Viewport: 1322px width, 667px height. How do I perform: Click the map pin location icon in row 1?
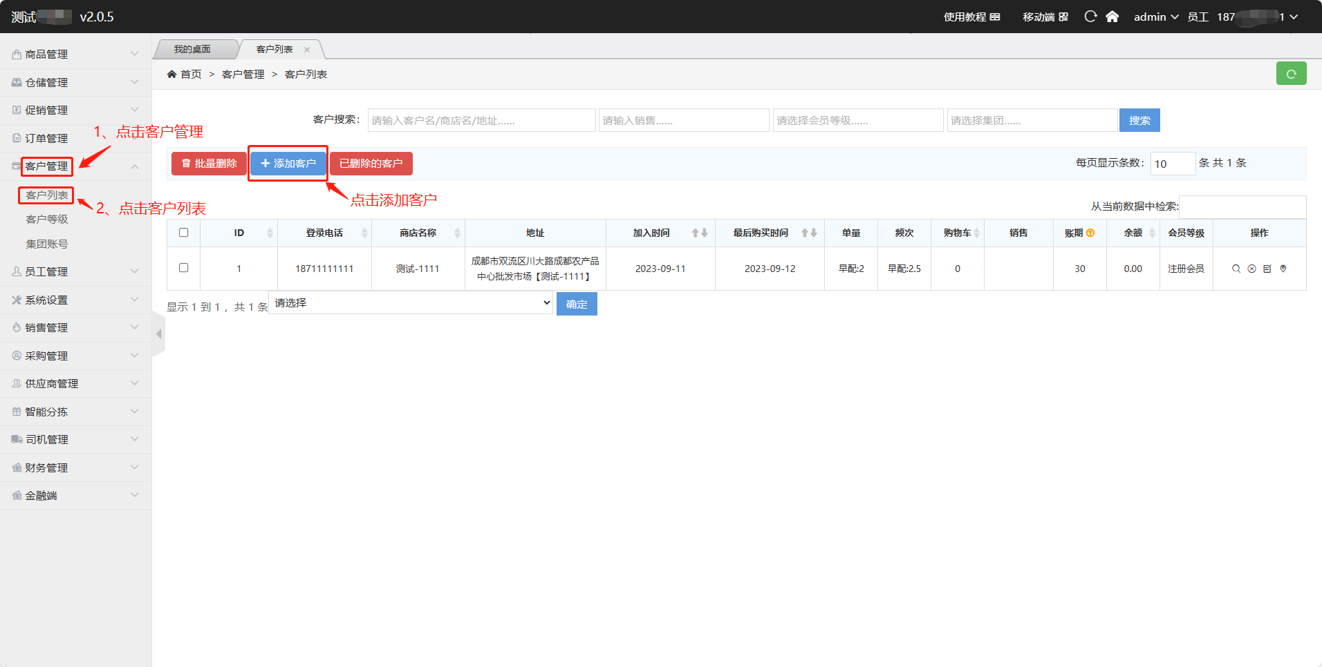click(1283, 269)
